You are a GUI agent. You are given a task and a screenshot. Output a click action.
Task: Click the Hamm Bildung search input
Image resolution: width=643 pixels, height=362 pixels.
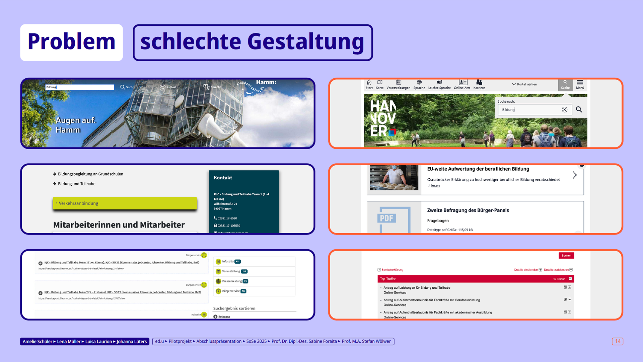(x=80, y=87)
